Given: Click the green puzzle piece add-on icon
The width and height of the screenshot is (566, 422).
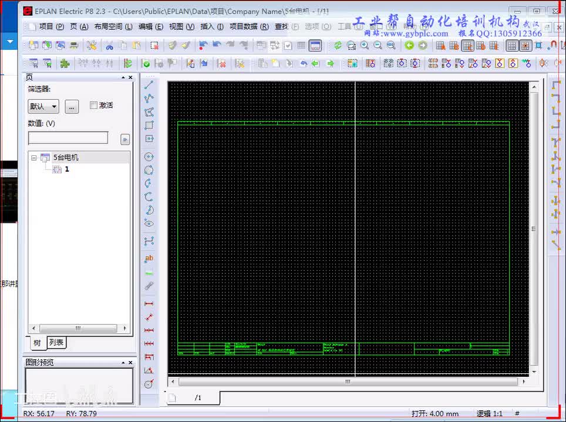Looking at the screenshot, I should click(x=65, y=64).
